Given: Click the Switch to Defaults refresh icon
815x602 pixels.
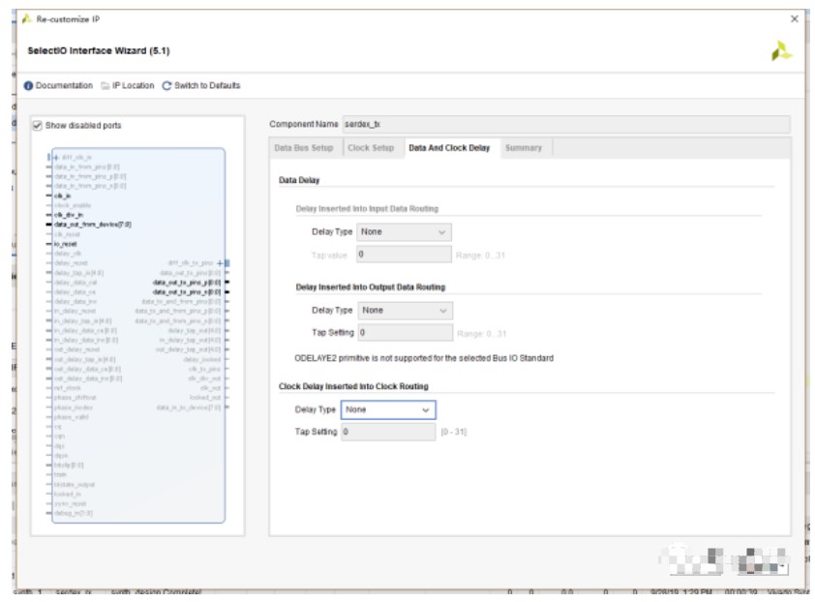Looking at the screenshot, I should (166, 86).
